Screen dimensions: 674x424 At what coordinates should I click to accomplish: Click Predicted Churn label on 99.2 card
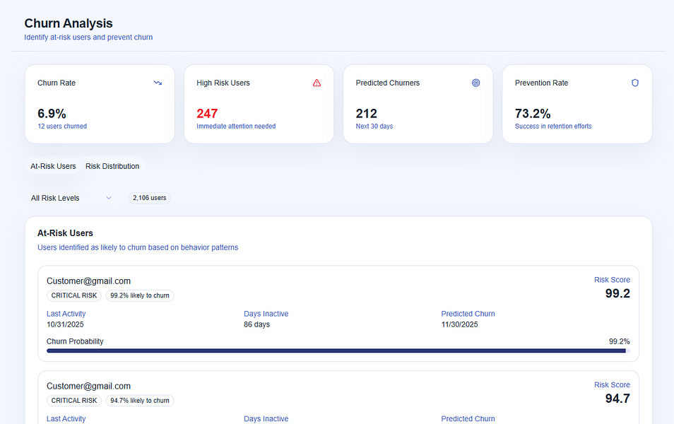[x=468, y=314]
